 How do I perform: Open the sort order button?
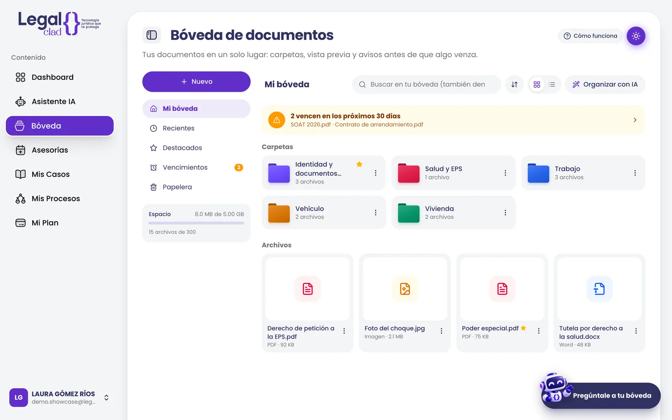click(514, 84)
